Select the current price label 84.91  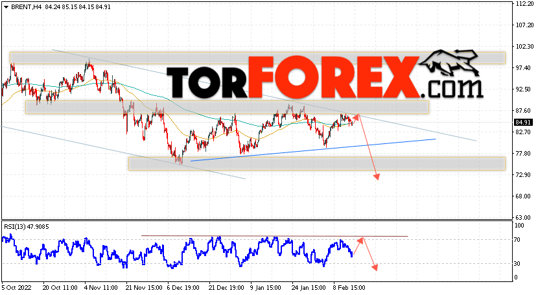tap(523, 122)
